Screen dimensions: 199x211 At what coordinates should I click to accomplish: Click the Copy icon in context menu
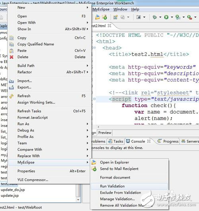click(x=12, y=38)
